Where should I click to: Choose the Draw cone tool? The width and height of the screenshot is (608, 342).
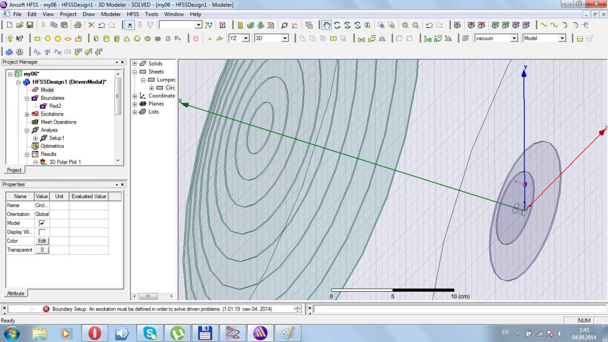point(127,38)
